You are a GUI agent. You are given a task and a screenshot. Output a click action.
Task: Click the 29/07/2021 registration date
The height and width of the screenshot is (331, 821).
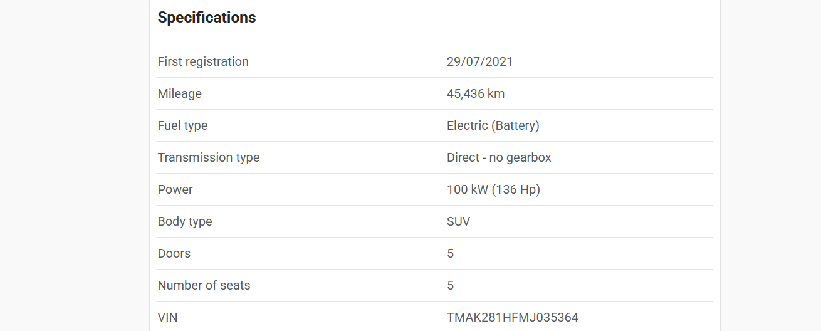[x=479, y=61]
